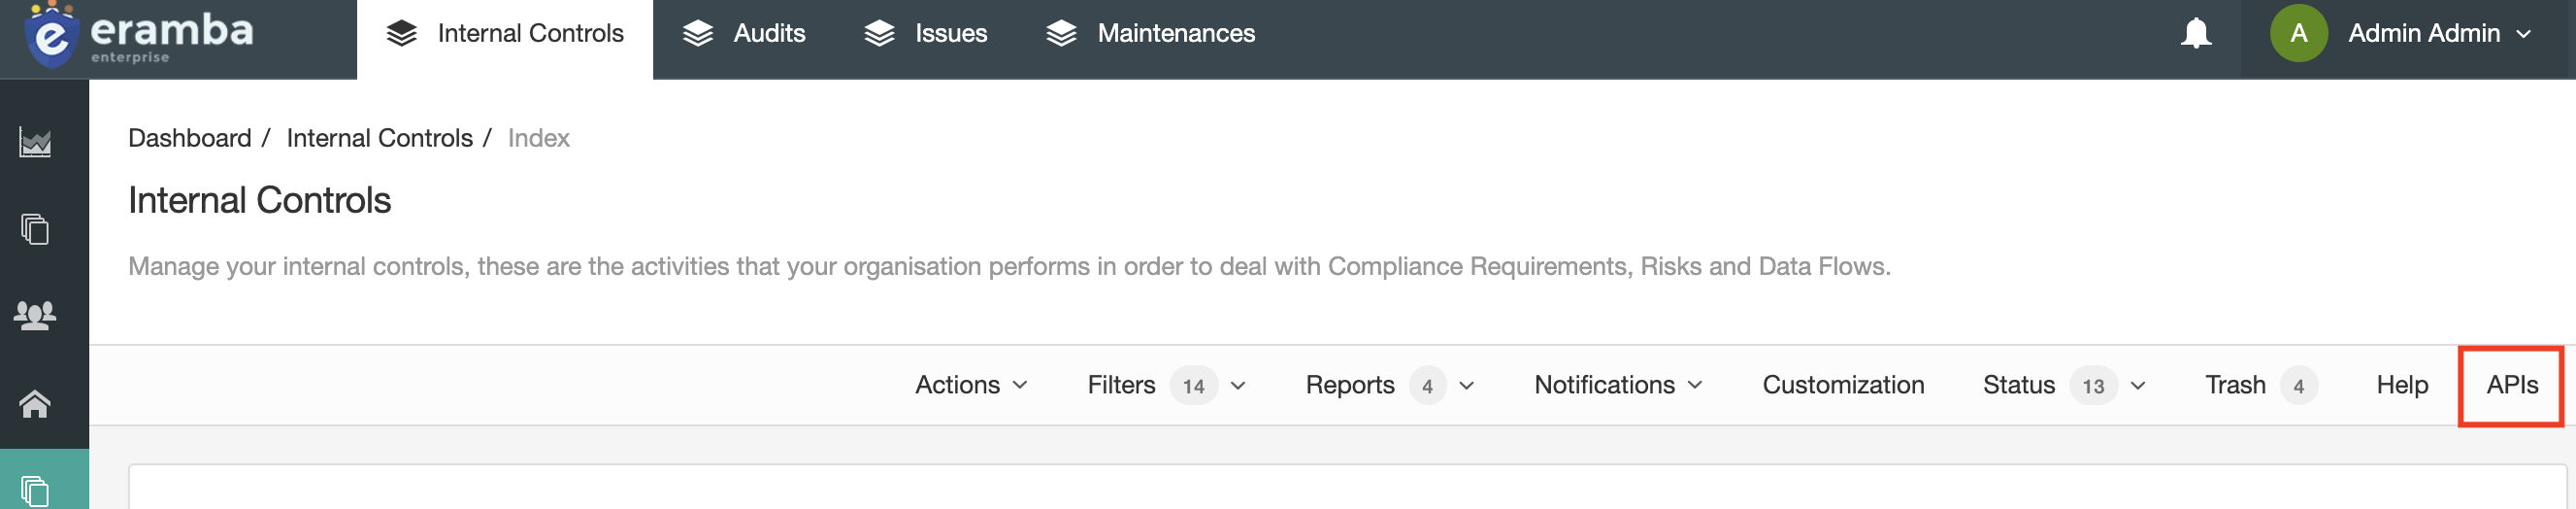Select the highlighted teal sidebar documents icon
Screen dimensions: 2576x509
(35, 491)
